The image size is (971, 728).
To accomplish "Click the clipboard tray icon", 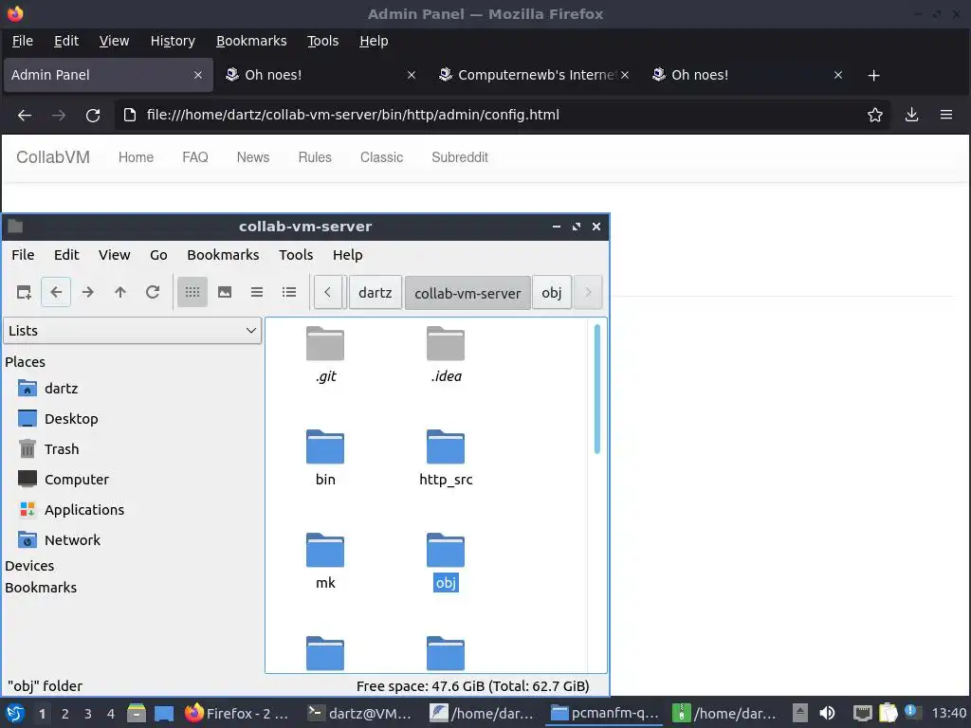I will click(x=888, y=713).
